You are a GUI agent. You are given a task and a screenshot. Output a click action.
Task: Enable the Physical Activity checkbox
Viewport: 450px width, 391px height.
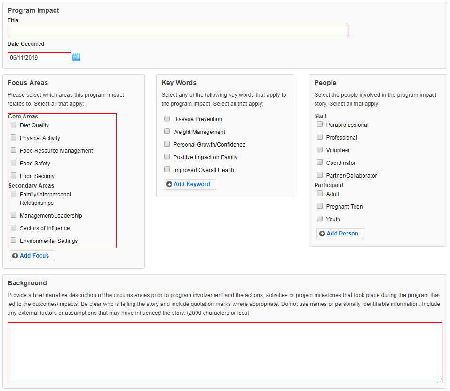click(14, 138)
